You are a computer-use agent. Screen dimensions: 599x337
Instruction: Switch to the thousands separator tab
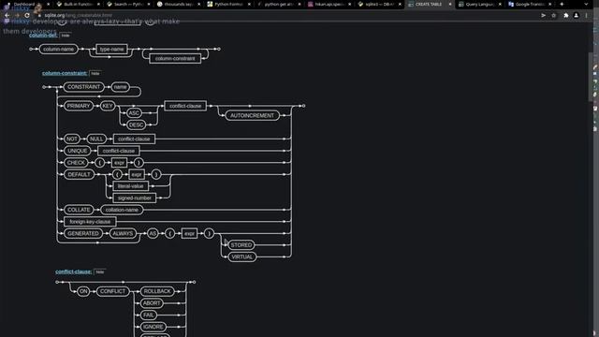tap(178, 4)
